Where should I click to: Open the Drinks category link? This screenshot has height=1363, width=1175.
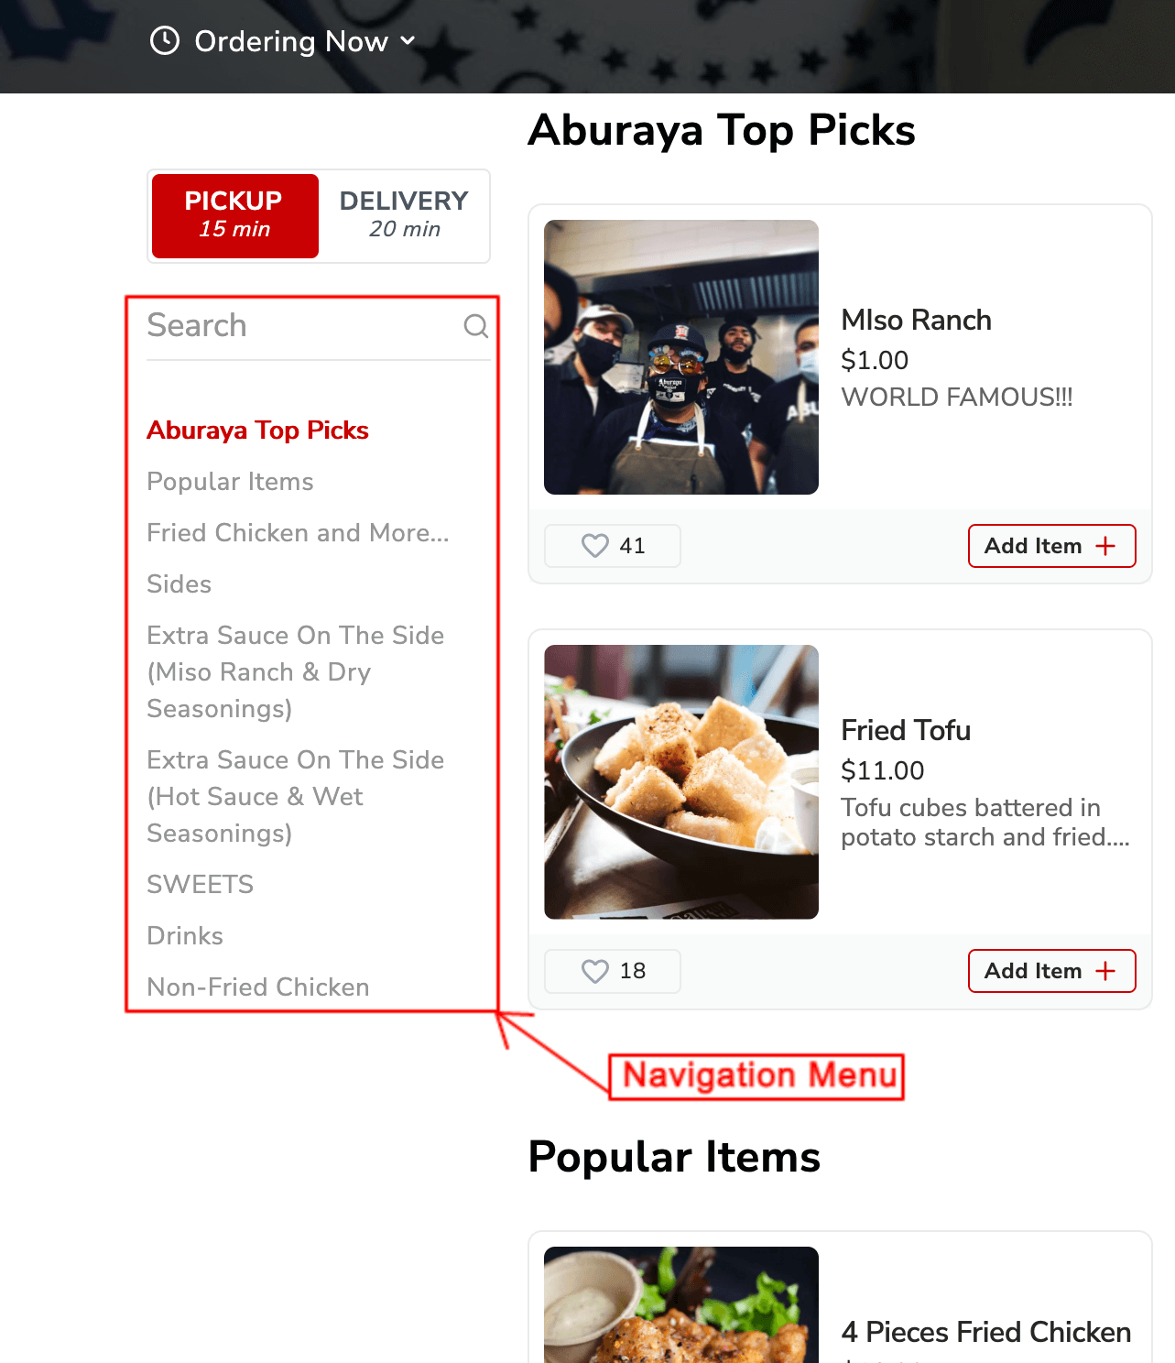[x=185, y=936]
